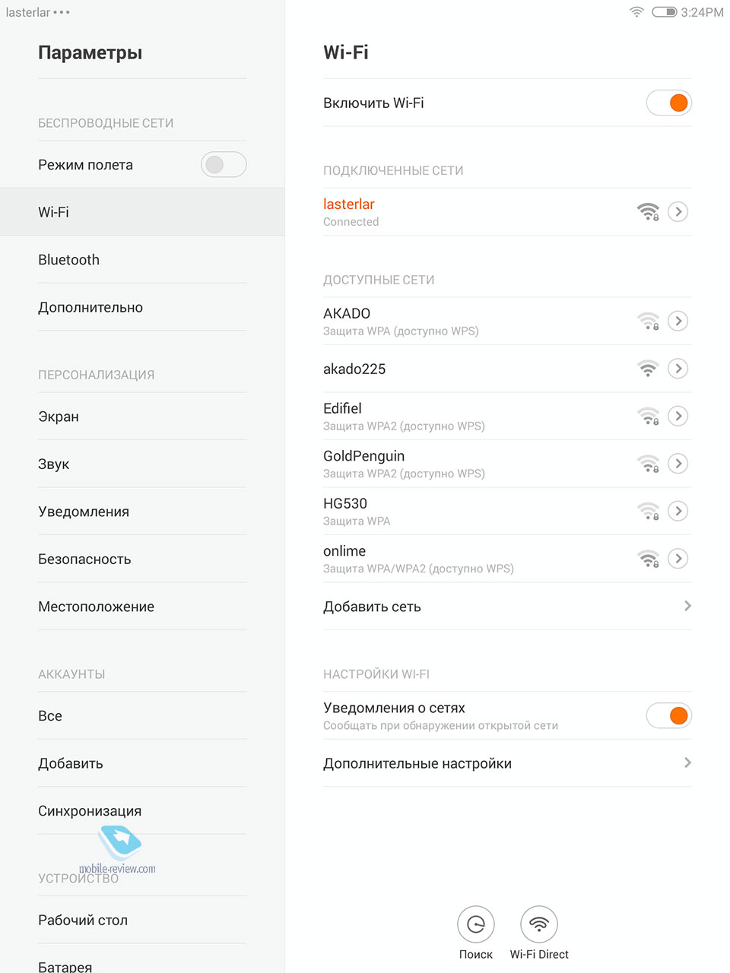730x973 pixels.
Task: Open details arrow for GoldPenguin network
Action: coord(678,464)
